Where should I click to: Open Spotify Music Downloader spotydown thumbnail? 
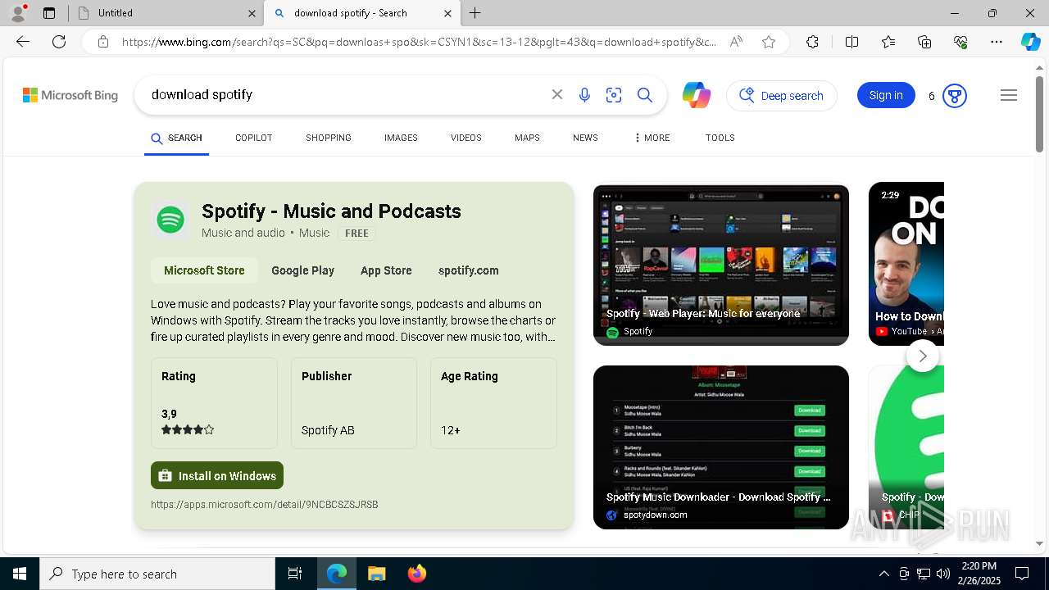click(x=721, y=447)
